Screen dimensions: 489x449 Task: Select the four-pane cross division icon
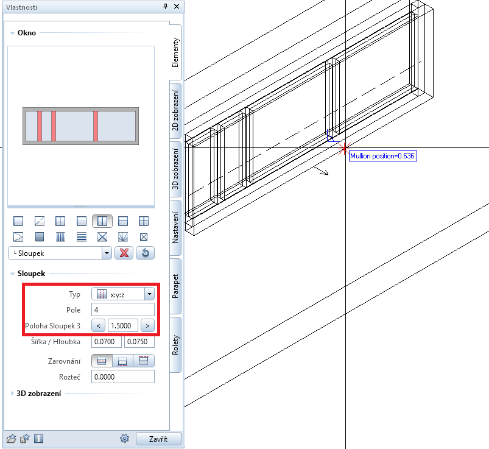click(144, 221)
